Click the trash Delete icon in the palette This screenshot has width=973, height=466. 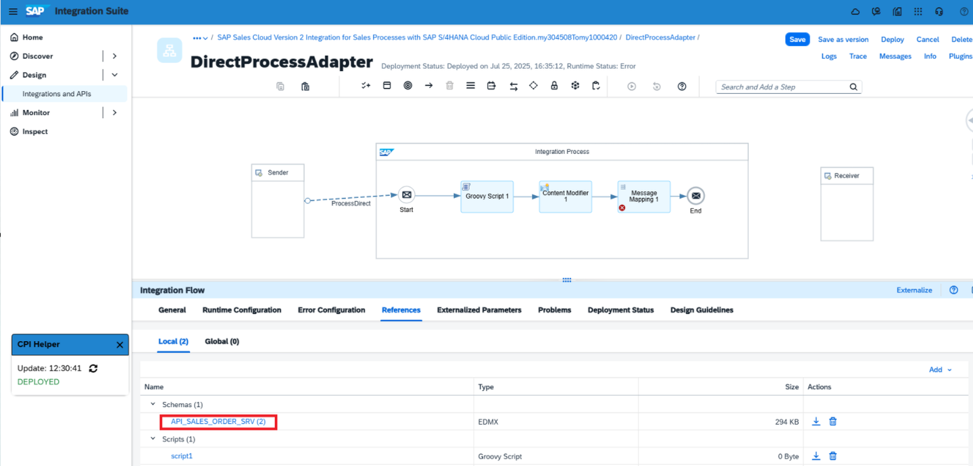449,86
